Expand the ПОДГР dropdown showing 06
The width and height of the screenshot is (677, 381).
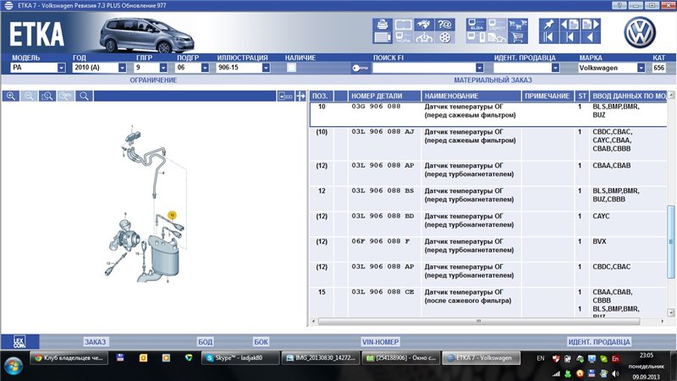(x=205, y=68)
